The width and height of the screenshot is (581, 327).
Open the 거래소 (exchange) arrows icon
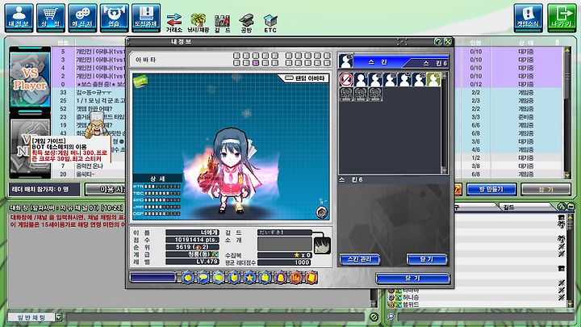click(x=173, y=23)
